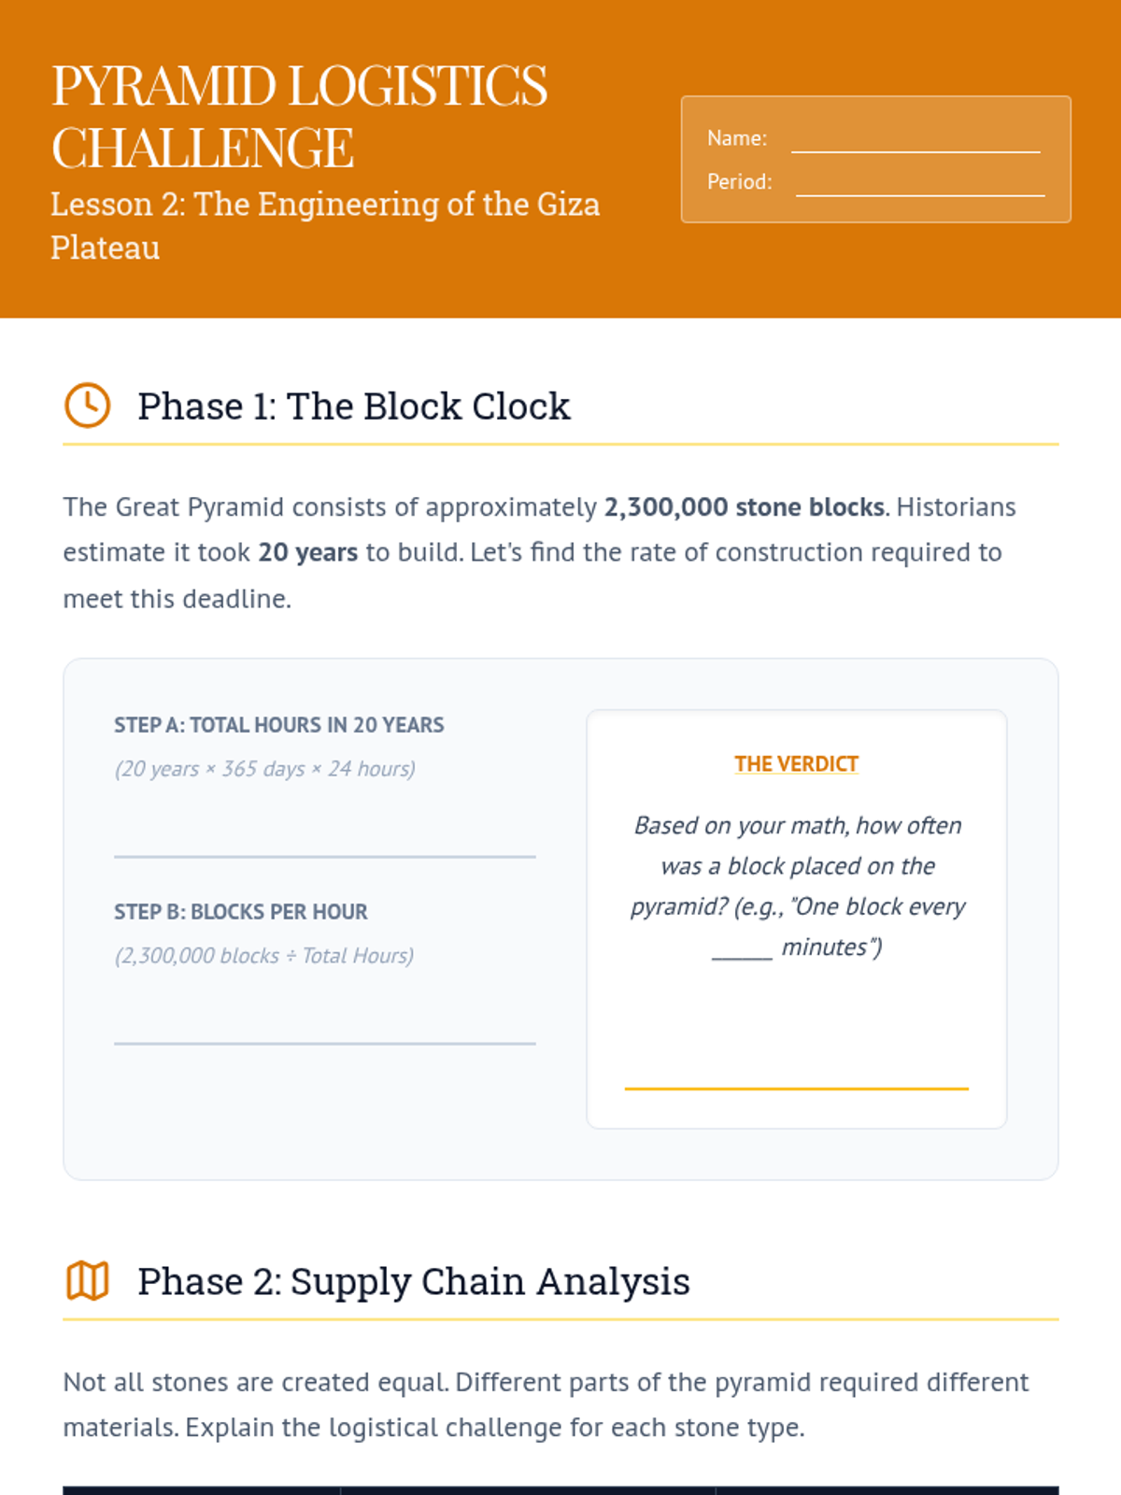The width and height of the screenshot is (1121, 1495).
Task: Click the underlined THE VERDICT heading
Action: tap(796, 764)
